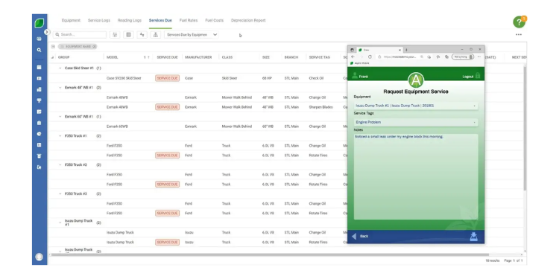Click the user avatar at sidebar bottom

[40, 257]
